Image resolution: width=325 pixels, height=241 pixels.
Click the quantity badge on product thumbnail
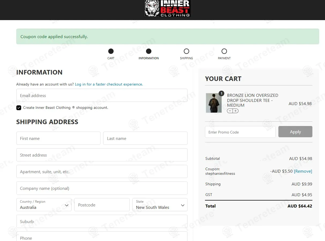[221, 93]
